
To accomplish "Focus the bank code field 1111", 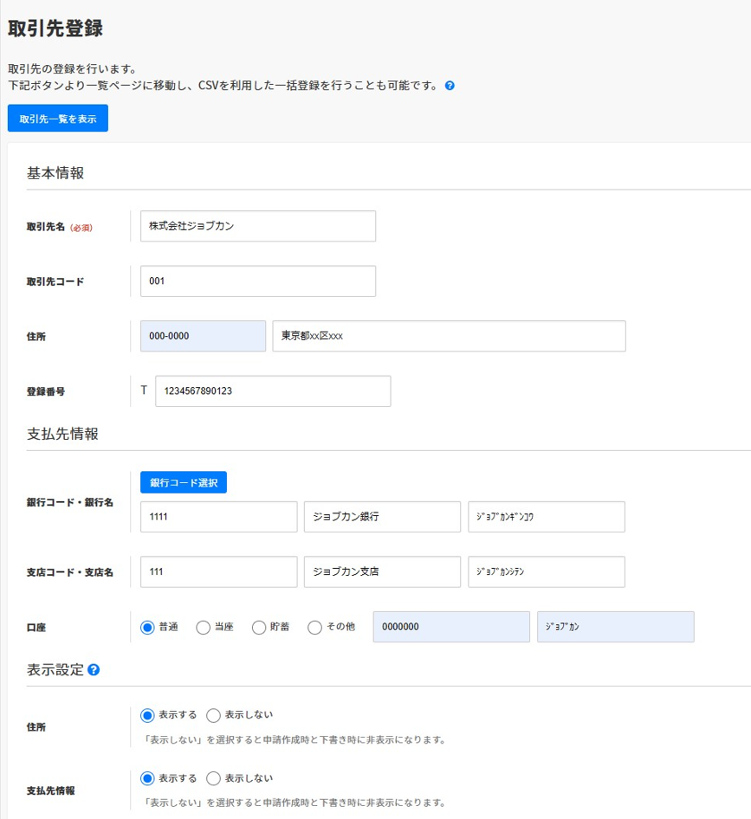I will coord(219,517).
